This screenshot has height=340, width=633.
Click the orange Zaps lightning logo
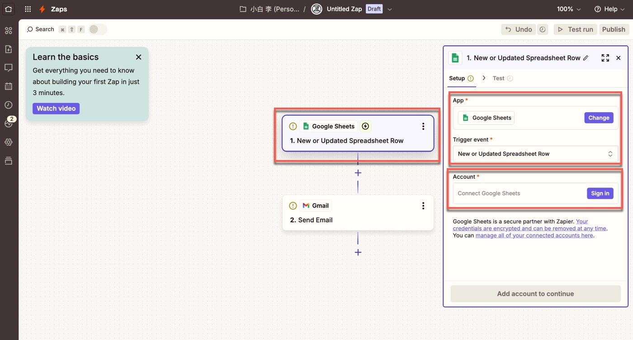tap(42, 9)
